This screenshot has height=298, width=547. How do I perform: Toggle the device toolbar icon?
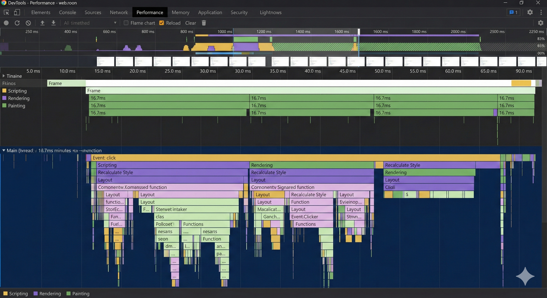tap(17, 13)
